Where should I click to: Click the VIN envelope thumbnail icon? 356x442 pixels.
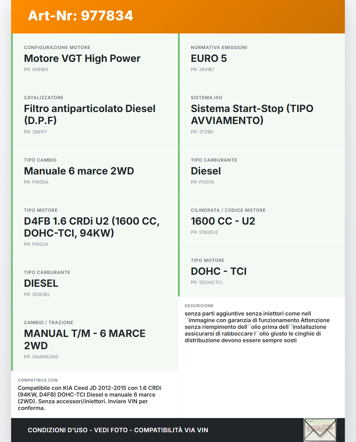320,430
